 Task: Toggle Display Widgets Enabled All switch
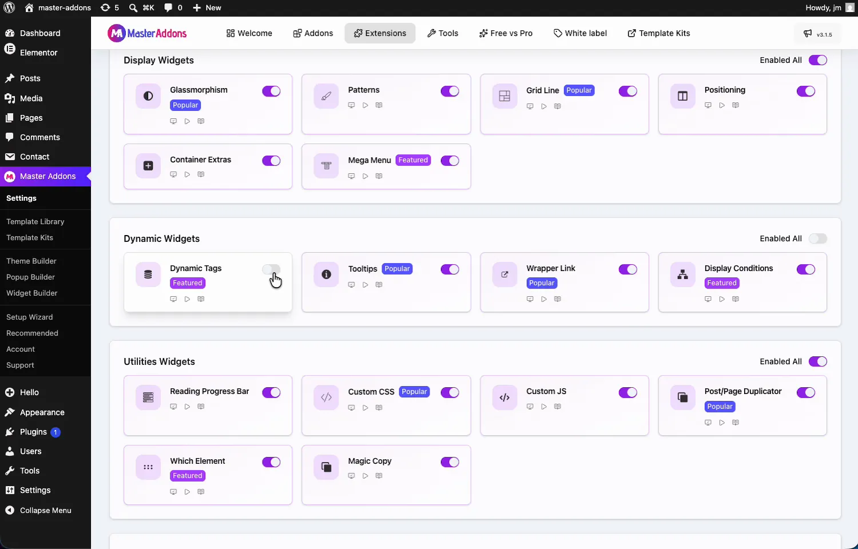pos(818,60)
